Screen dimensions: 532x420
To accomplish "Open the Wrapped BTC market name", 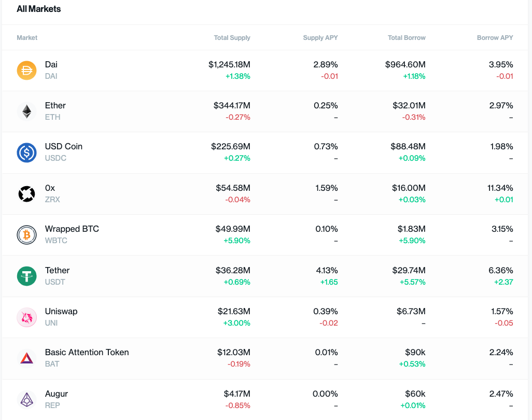I will pyautogui.click(x=72, y=229).
